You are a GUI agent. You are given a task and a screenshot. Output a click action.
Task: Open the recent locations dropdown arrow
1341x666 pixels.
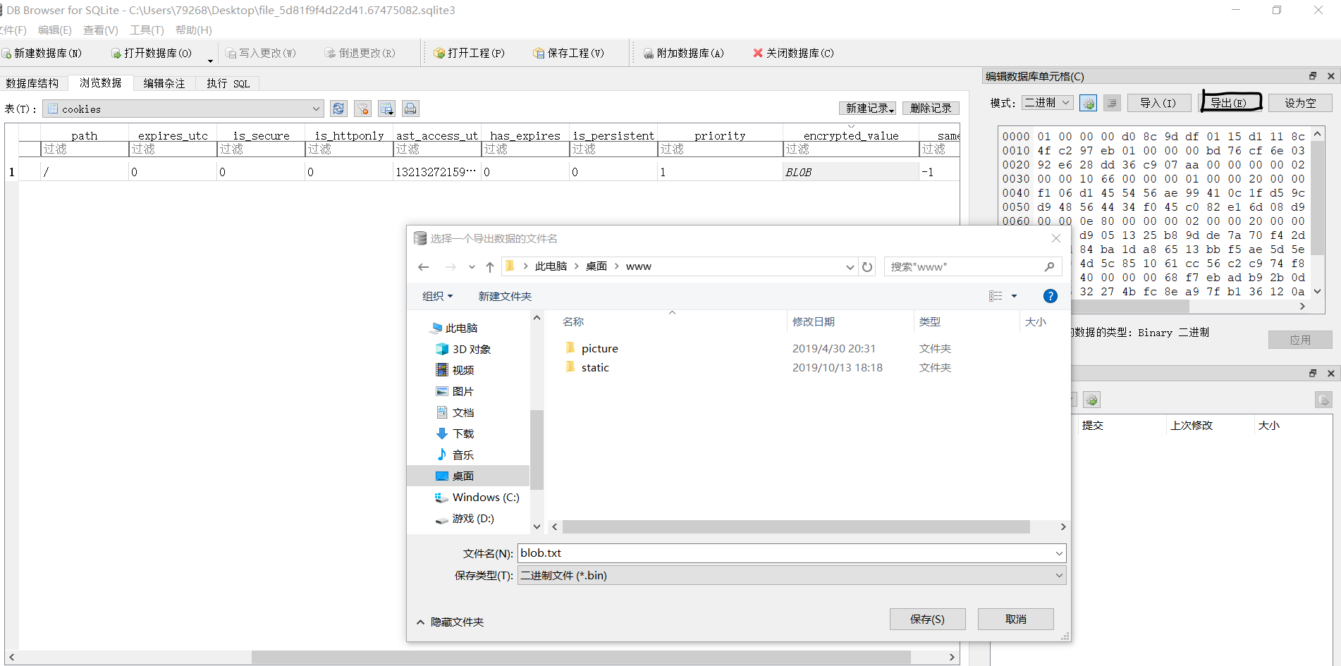pyautogui.click(x=472, y=266)
